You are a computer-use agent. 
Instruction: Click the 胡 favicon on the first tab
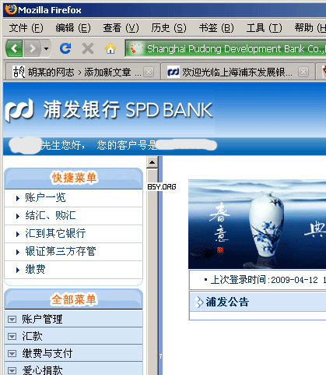(19, 72)
